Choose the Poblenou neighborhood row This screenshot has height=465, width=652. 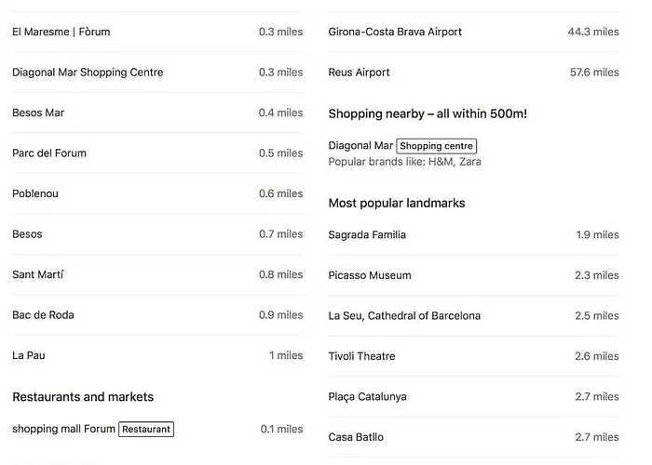point(157,193)
